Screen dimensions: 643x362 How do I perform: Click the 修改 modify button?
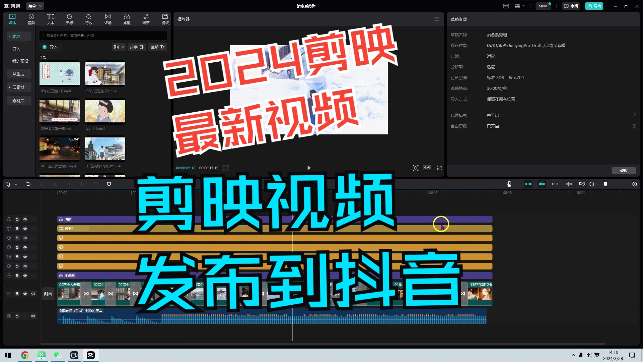624,171
